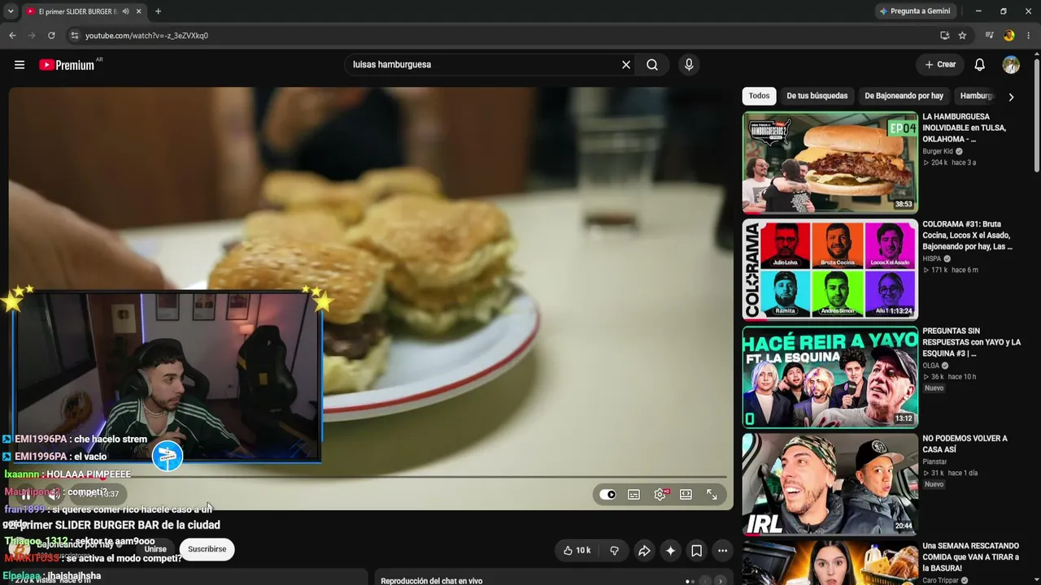The width and height of the screenshot is (1041, 585).
Task: Share the video via the arrow icon
Action: (644, 551)
